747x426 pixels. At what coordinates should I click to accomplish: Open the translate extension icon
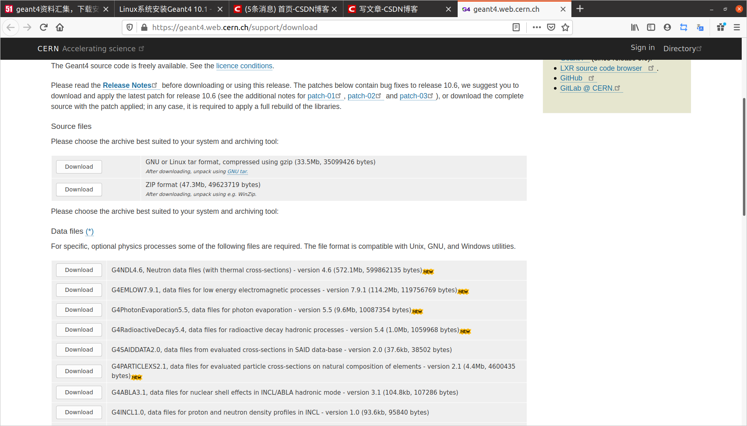coord(700,27)
